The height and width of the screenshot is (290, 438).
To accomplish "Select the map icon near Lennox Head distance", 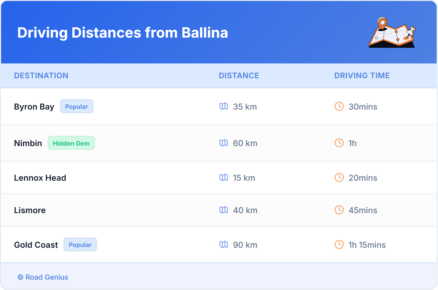I will coord(224,178).
